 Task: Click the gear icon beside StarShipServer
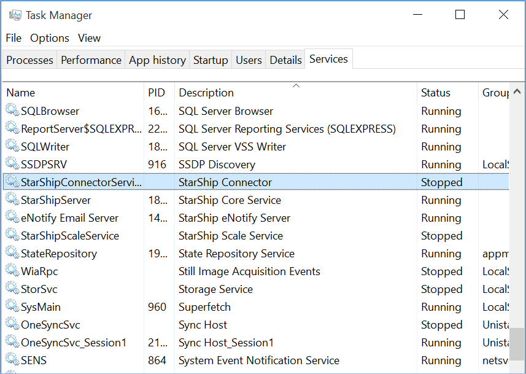pos(12,199)
